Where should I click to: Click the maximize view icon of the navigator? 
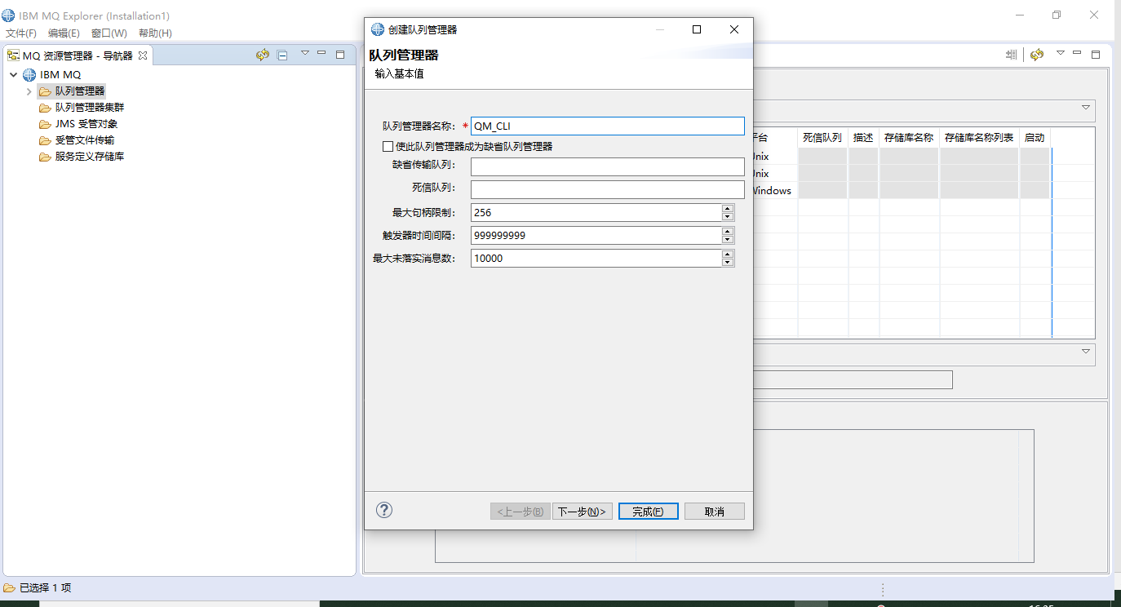tap(340, 54)
